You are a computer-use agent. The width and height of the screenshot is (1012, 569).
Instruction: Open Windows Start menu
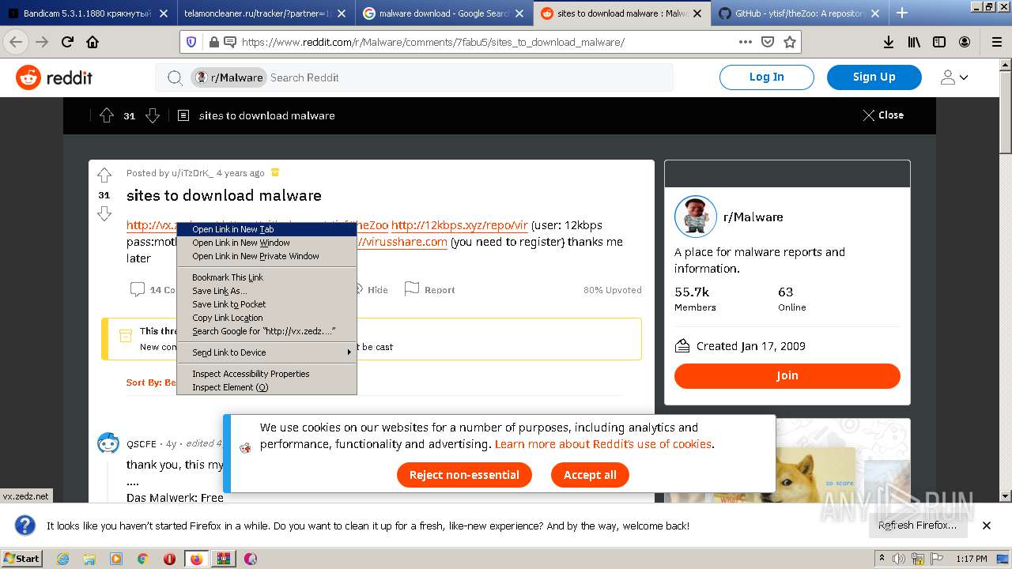[23, 559]
